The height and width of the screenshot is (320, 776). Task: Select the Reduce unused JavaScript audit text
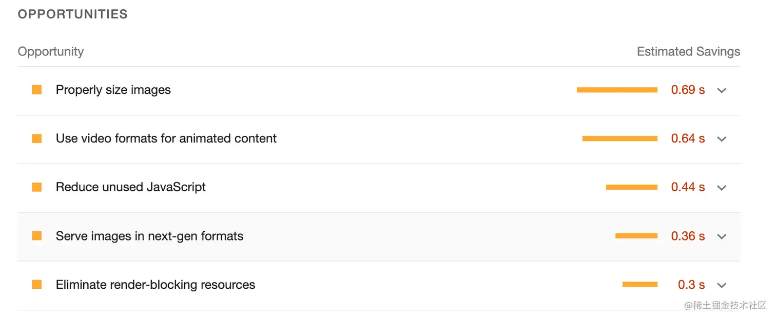click(131, 187)
